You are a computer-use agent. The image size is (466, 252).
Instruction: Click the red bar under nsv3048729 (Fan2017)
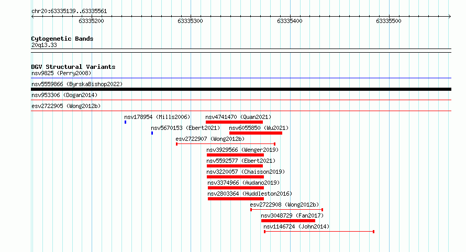coord(289,221)
